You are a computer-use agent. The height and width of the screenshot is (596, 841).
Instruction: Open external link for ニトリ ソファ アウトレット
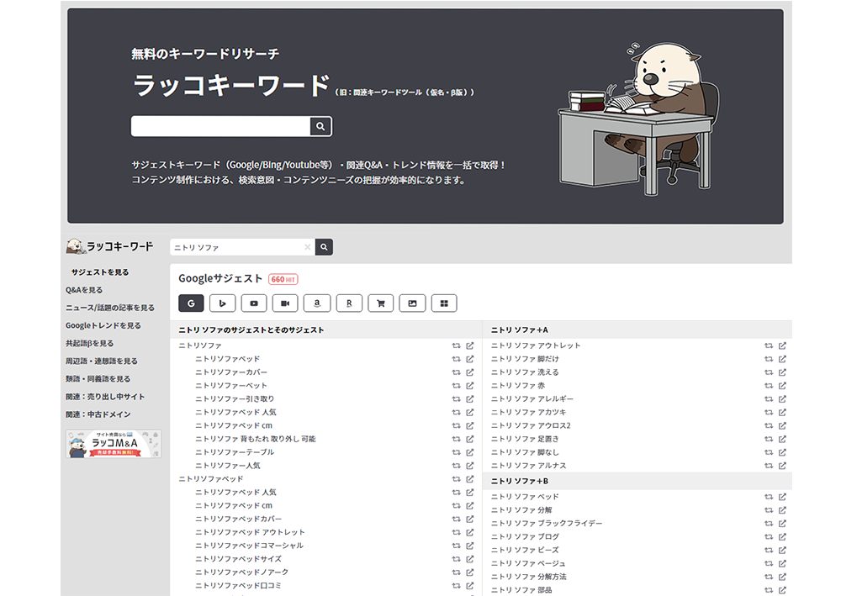782,345
